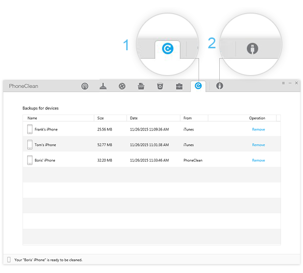303x273 pixels.
Task: Close the PhoneClean window
Action: coord(296,83)
